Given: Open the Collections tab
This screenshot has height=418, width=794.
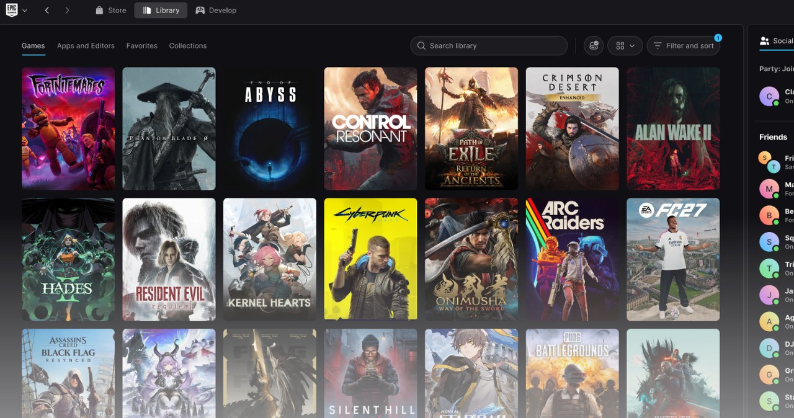Looking at the screenshot, I should click(x=188, y=46).
